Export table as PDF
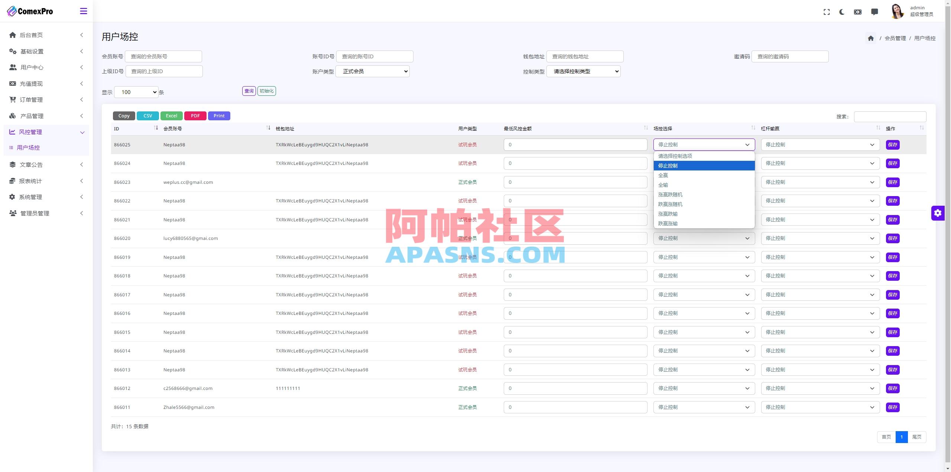Viewport: 951px width, 472px height. (195, 116)
